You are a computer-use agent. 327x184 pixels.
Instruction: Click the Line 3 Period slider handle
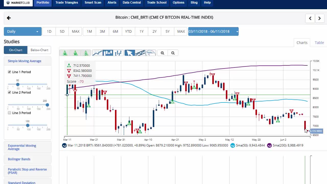pyautogui.click(x=28, y=125)
